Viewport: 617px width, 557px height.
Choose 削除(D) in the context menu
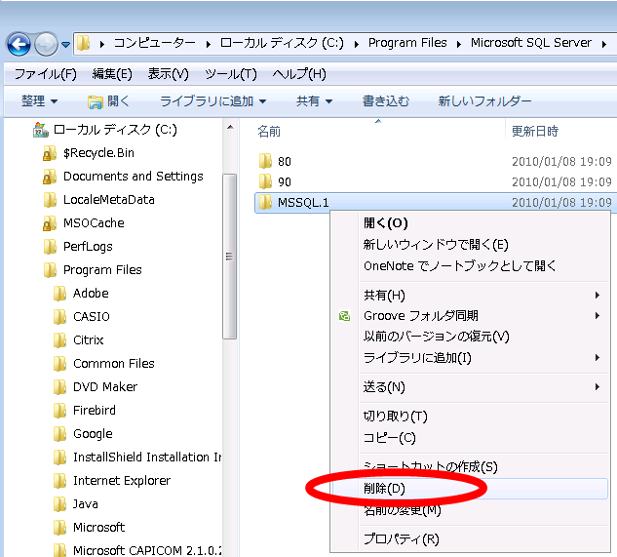coord(470,489)
